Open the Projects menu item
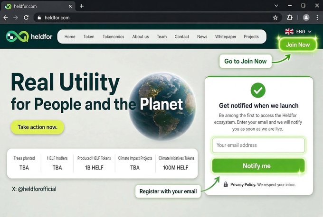Screen dimensions: 323x217 pos(251,36)
